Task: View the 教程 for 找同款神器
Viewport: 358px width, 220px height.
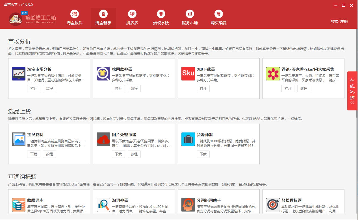Action: [134, 89]
